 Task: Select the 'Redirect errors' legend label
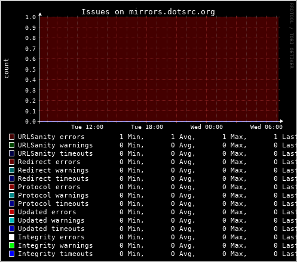click(49, 162)
